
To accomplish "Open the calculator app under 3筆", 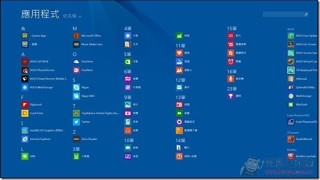I will point(81,156).
